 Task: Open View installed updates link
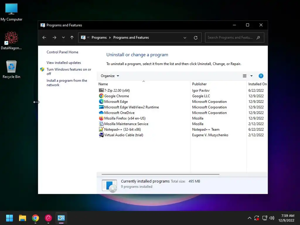pos(64,63)
